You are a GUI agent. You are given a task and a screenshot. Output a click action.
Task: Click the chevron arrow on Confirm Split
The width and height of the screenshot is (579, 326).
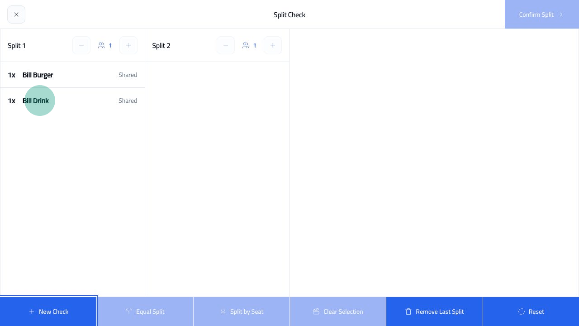561,14
